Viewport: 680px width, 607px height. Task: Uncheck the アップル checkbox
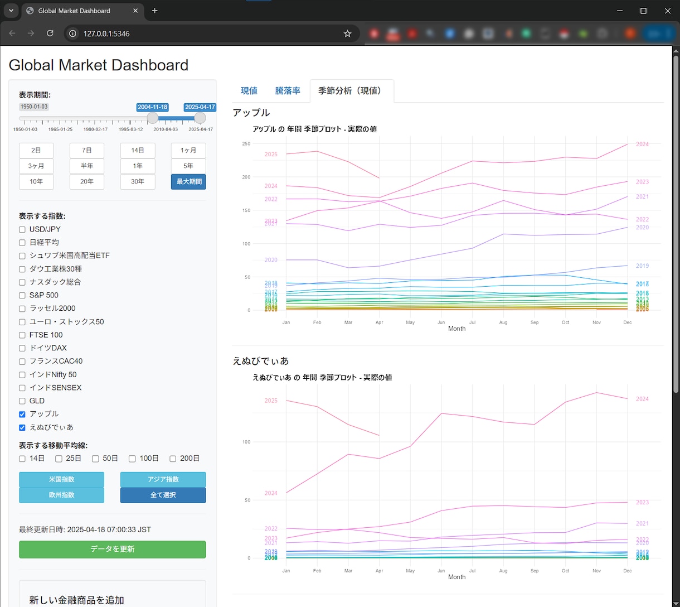pos(22,414)
